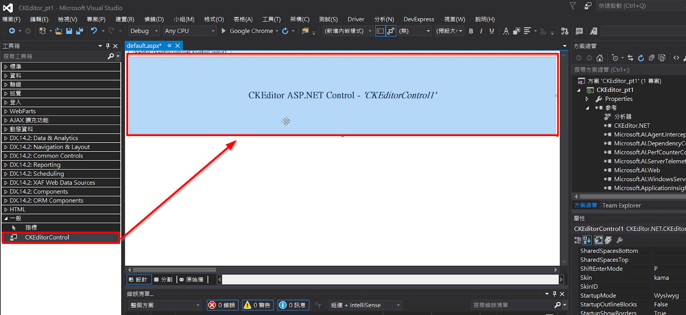Viewport: 686px width, 315px height.
Task: Open the 偵錯(D) menu
Action: [x=154, y=19]
